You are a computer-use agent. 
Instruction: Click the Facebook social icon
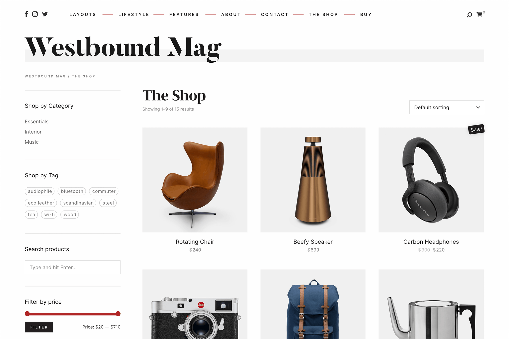[x=26, y=14]
